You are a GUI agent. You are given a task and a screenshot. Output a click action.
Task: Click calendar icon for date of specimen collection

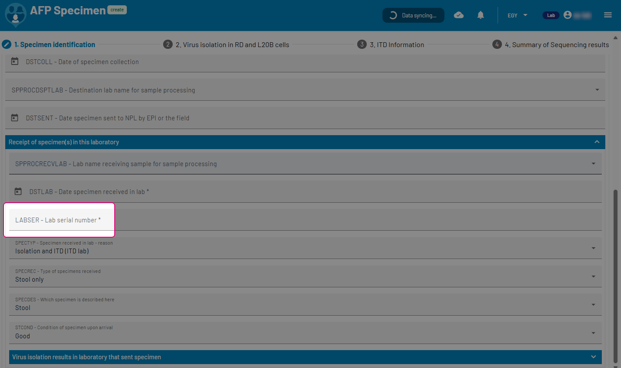[x=15, y=61]
